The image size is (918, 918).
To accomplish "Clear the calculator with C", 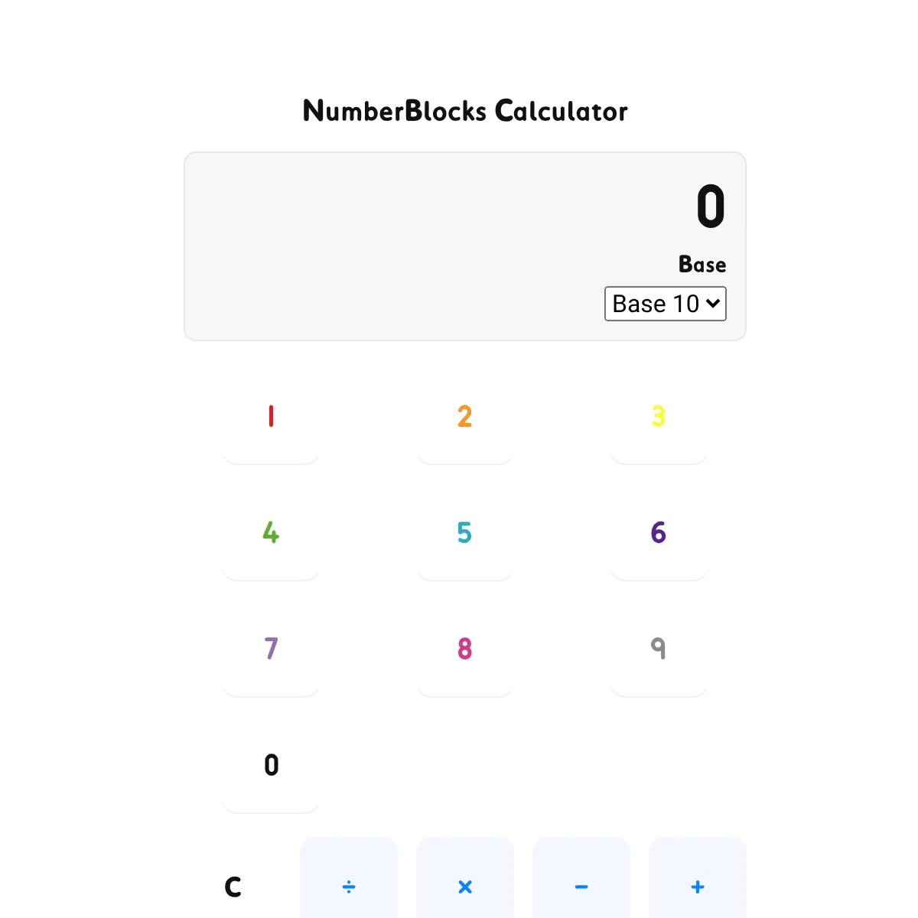I will pyautogui.click(x=233, y=887).
